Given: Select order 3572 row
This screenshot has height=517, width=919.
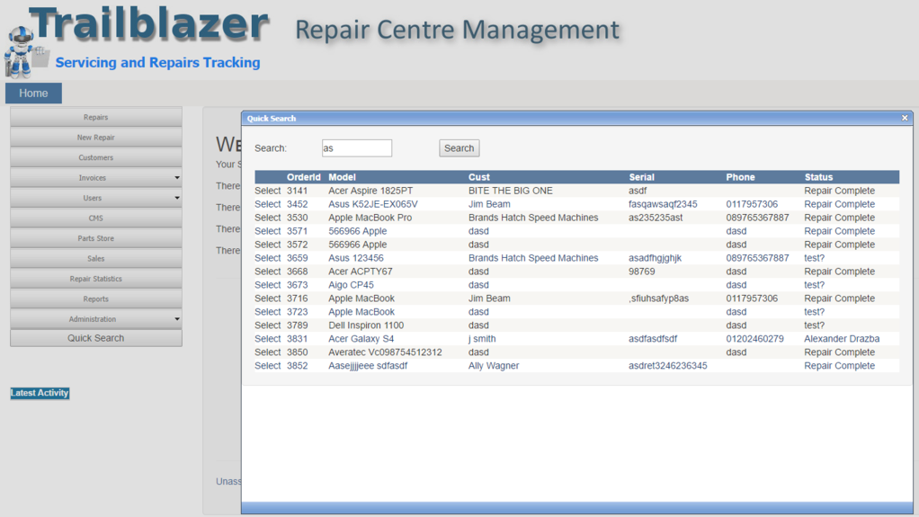Looking at the screenshot, I should click(x=268, y=245).
